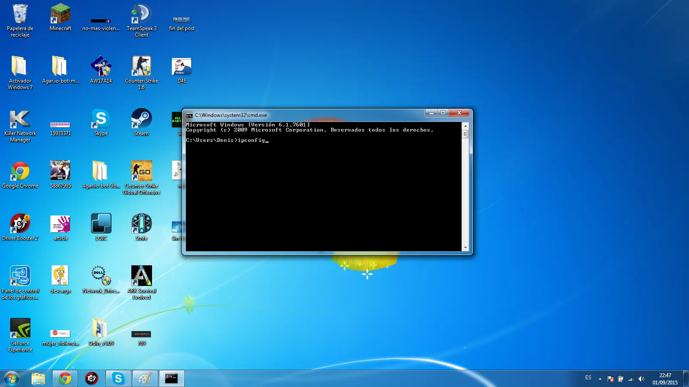Screen dimensions: 689x387
Task: Select Counter-Strike 1.6 shortcut
Action: pyautogui.click(x=141, y=72)
